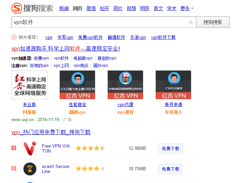Screen dimensions: 236x183
Task: Click the 12.90MB size text
Action: [137, 148]
